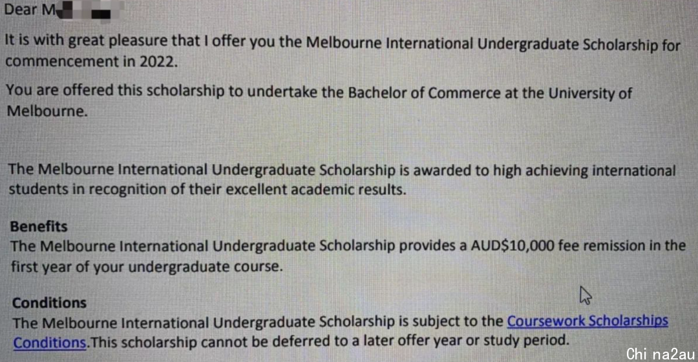Click the bold Benefits heading
The width and height of the screenshot is (698, 362).
click(39, 226)
